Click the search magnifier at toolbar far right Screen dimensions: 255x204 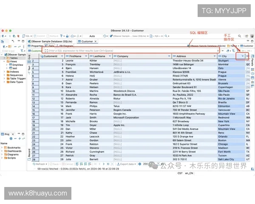240,36
